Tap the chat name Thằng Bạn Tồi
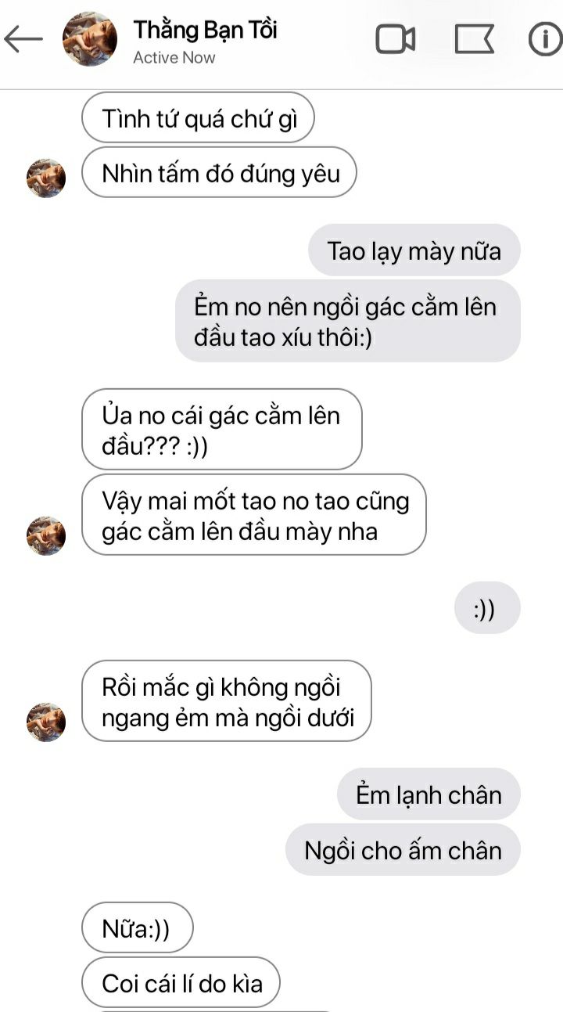 [x=205, y=30]
